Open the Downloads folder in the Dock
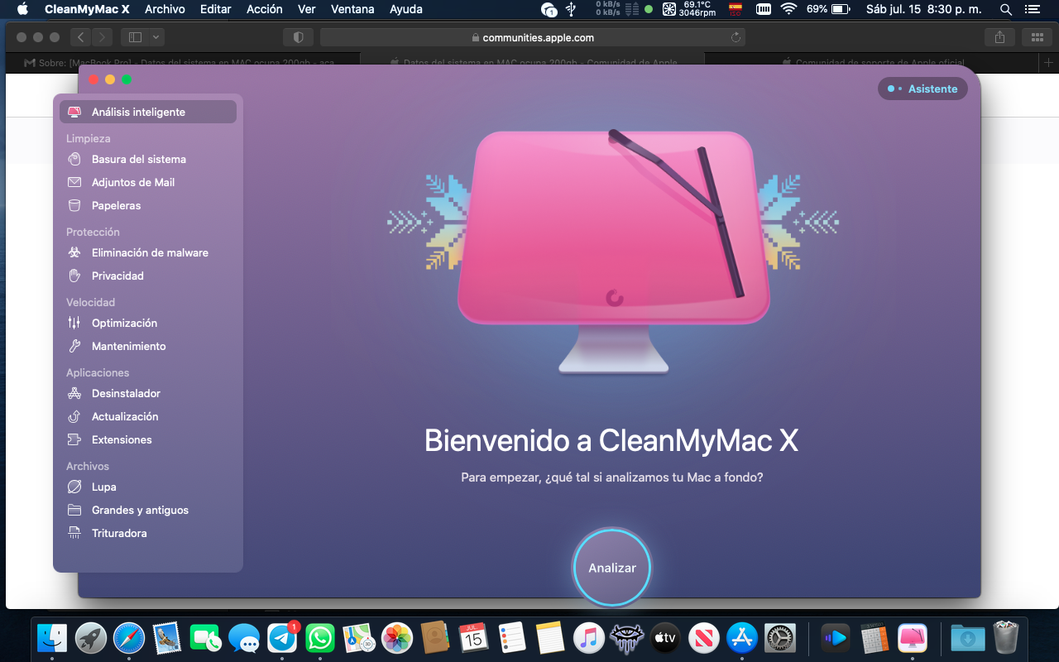Image resolution: width=1059 pixels, height=662 pixels. point(967,638)
